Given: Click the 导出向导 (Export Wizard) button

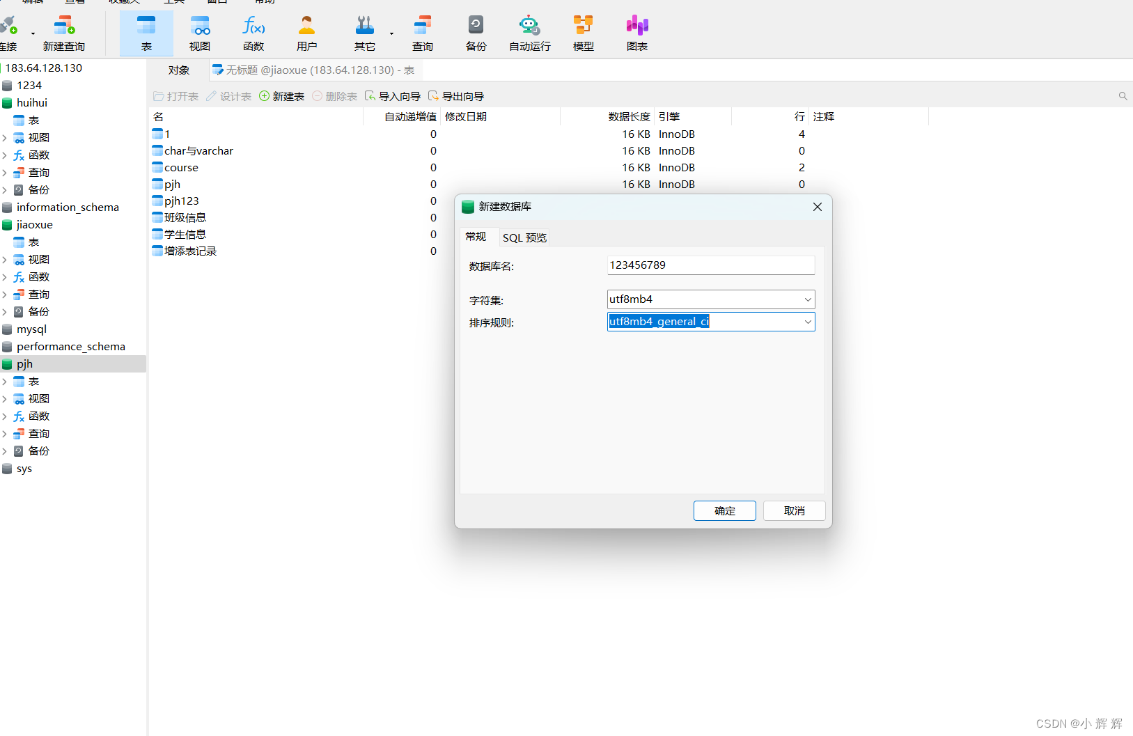Looking at the screenshot, I should click(456, 96).
